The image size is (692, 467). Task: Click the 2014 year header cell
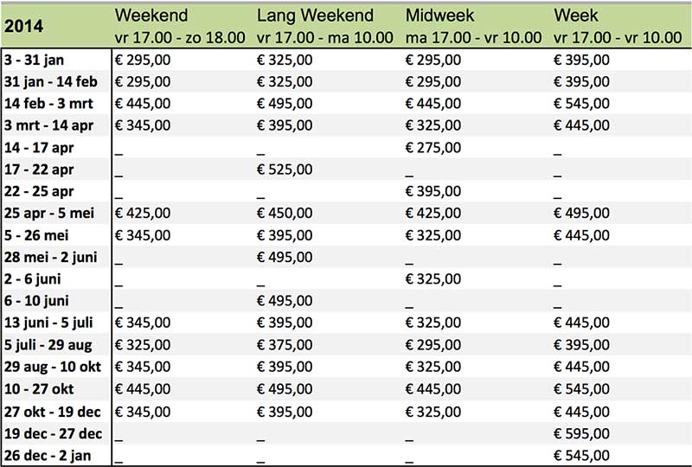pyautogui.click(x=24, y=26)
